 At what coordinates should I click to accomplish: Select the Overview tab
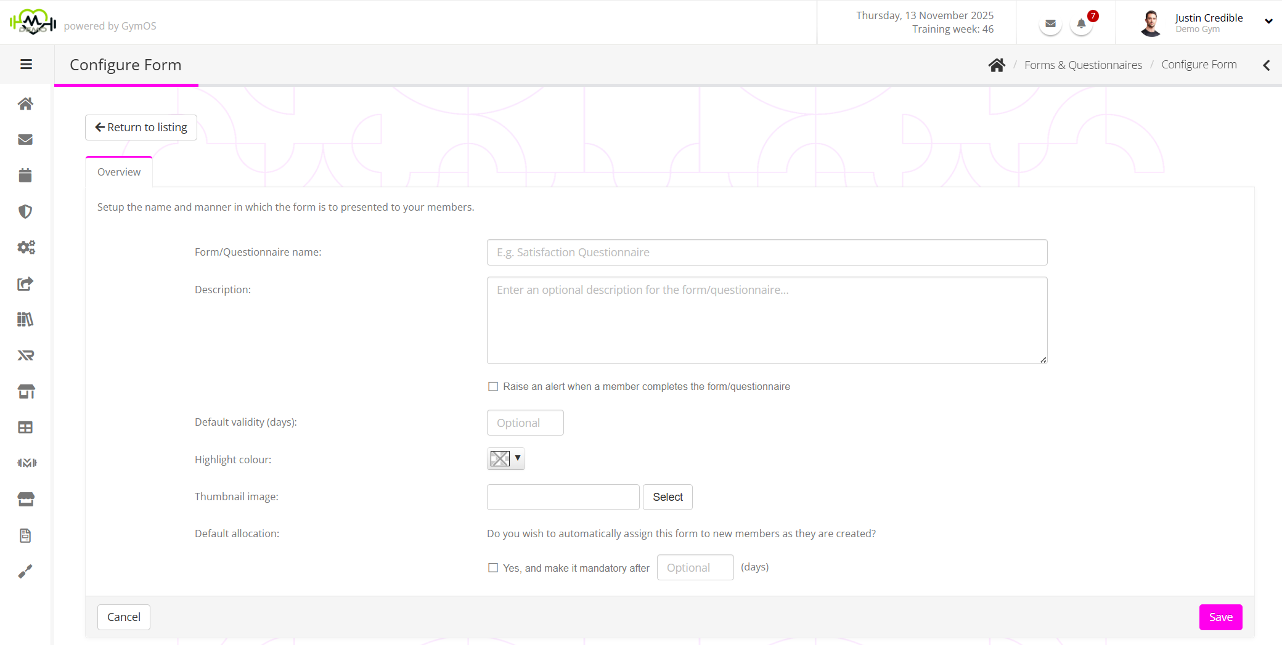pyautogui.click(x=119, y=172)
